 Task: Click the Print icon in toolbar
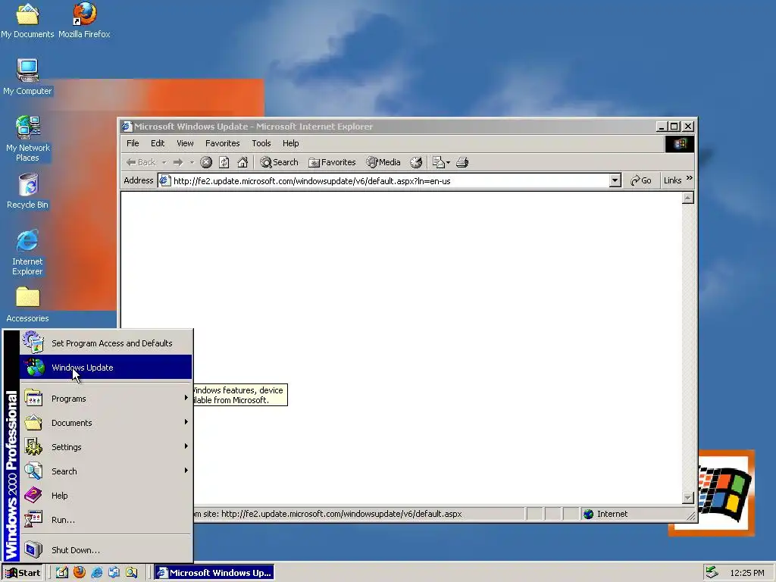[x=462, y=162]
